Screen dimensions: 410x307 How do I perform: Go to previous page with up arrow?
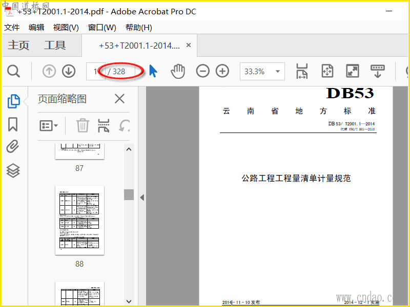(49, 71)
